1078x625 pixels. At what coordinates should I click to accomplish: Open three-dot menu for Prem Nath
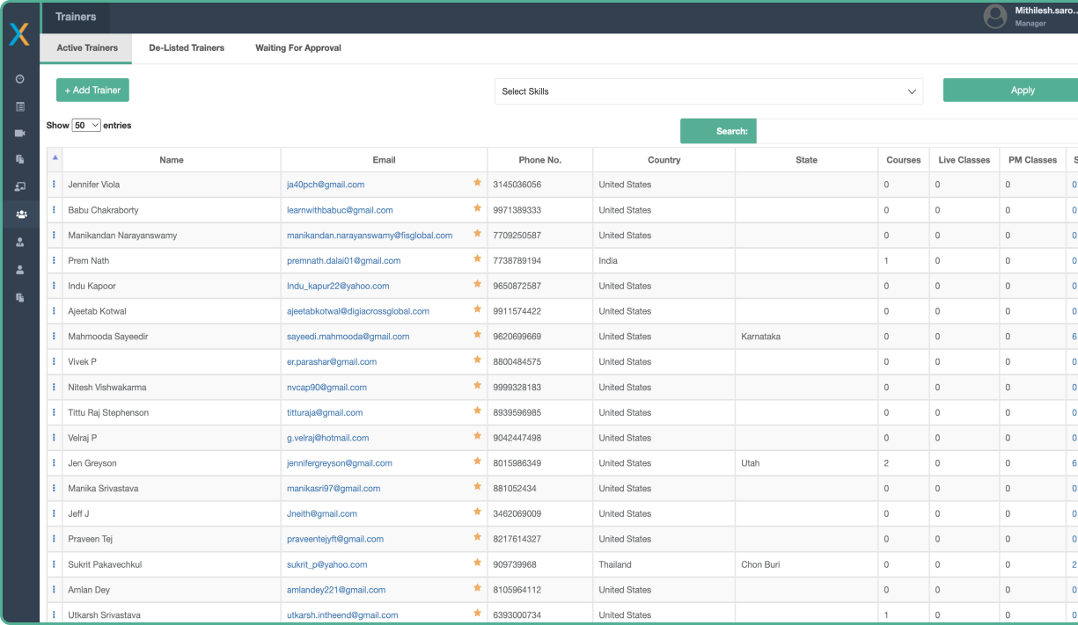coord(54,261)
